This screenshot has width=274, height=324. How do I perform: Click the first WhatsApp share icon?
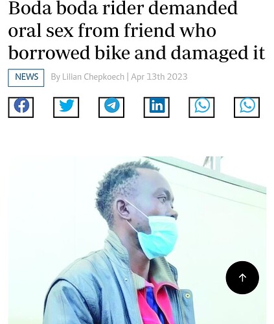tap(201, 108)
